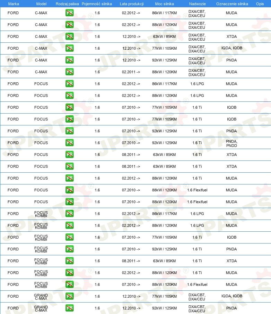The width and height of the screenshot is (271, 314).
Task: Click 'DXA/CB7, DXA/CEU' in C-MAX XTDA row
Action: point(197,37)
